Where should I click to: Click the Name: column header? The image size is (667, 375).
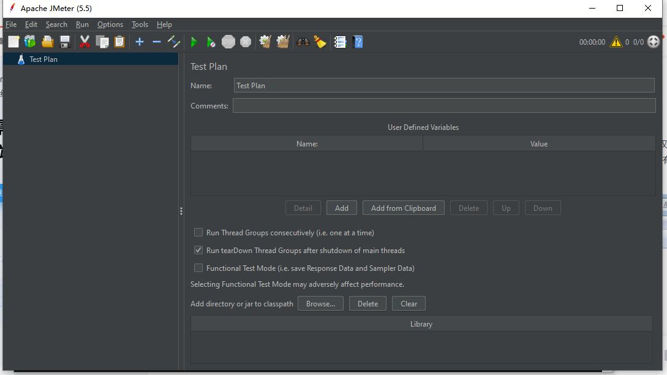pyautogui.click(x=307, y=144)
